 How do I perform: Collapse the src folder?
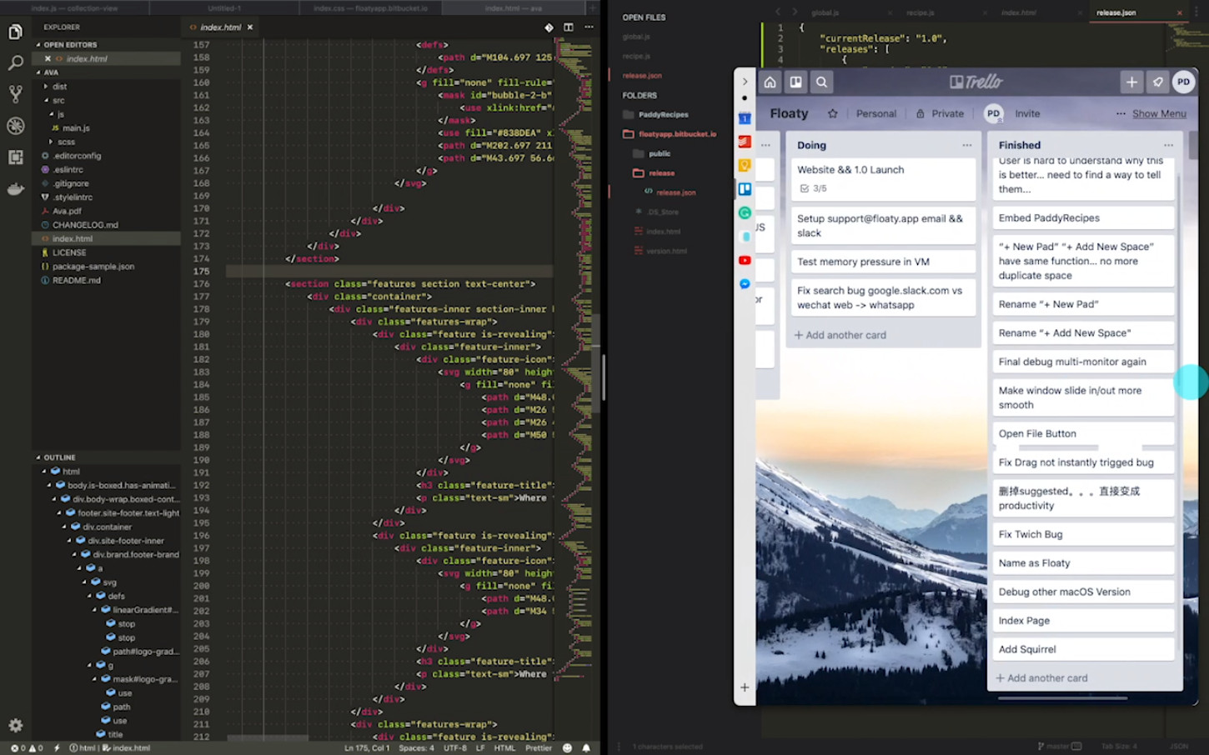(x=46, y=100)
